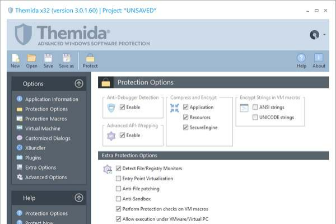The image size is (336, 224).
Task: Open the dropdown arrow in the top-right corner
Action: click(324, 35)
